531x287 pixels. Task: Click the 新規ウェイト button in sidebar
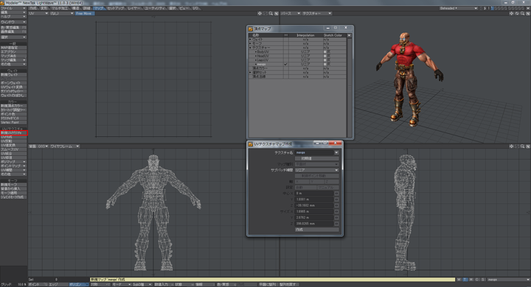[13, 75]
